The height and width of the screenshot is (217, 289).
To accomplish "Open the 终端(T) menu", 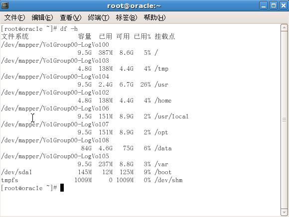I will tap(99, 18).
